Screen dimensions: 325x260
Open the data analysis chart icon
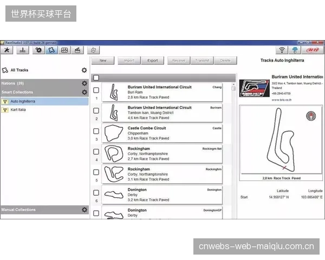coord(64,50)
